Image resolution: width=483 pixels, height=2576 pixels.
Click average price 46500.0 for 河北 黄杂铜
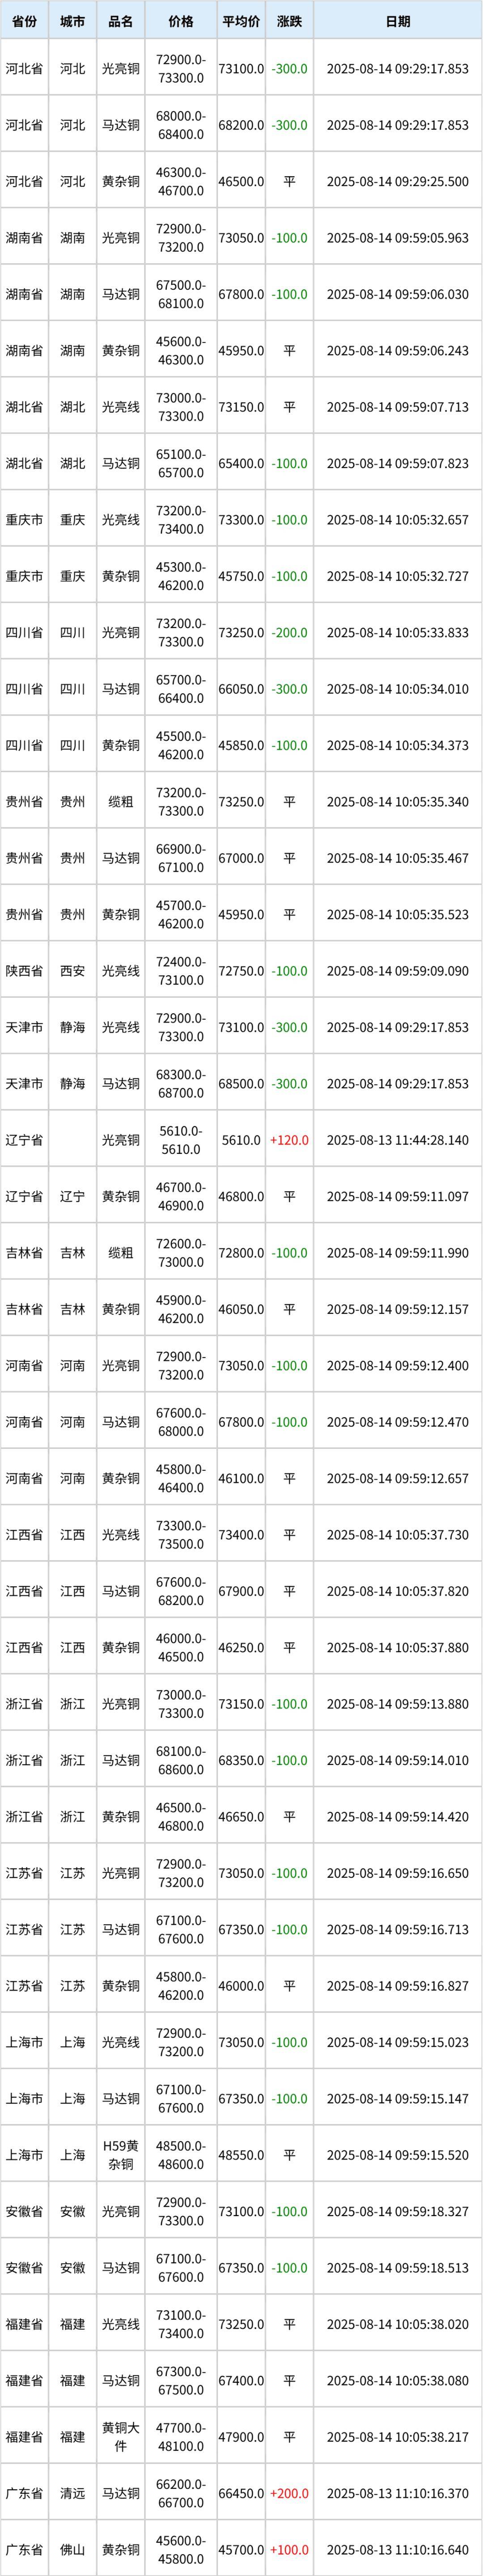coord(241,182)
